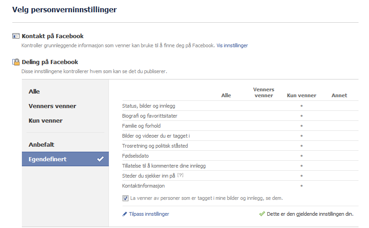Click the padlock icon beside Deling på Facebook

click(16, 62)
